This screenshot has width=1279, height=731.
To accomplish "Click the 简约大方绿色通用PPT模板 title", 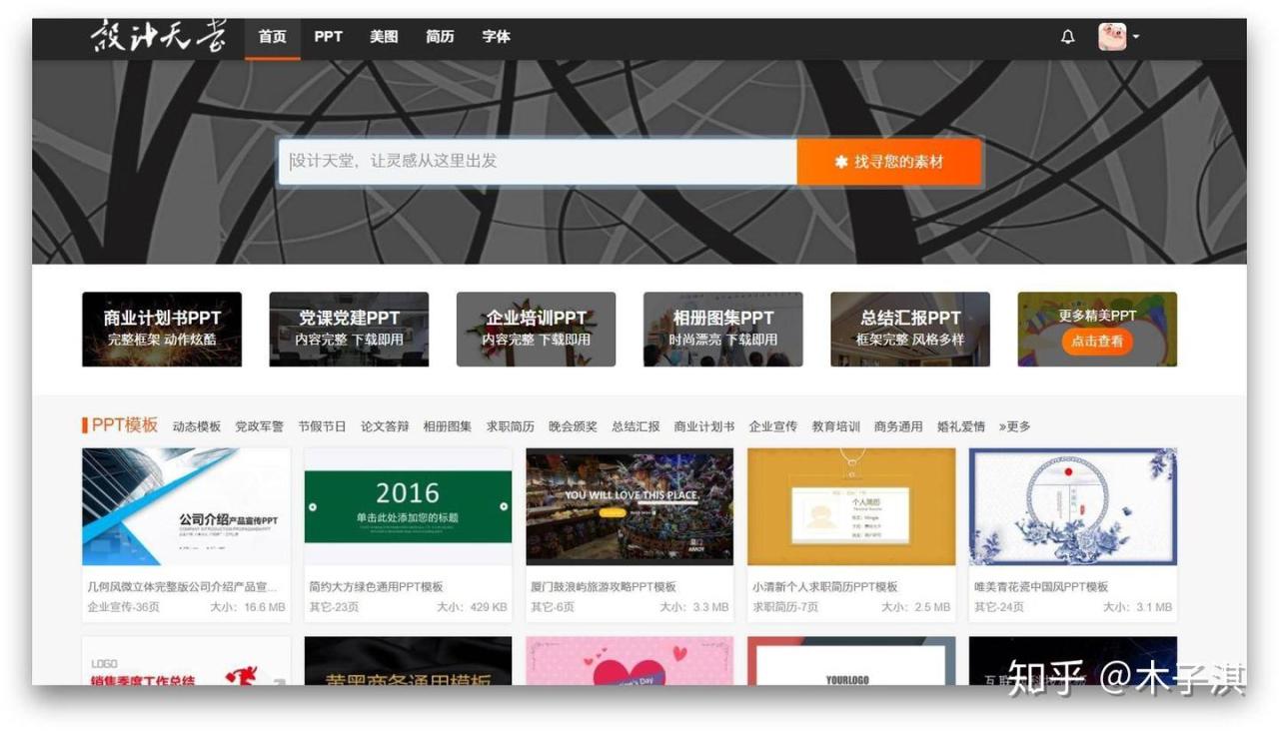I will [x=376, y=587].
